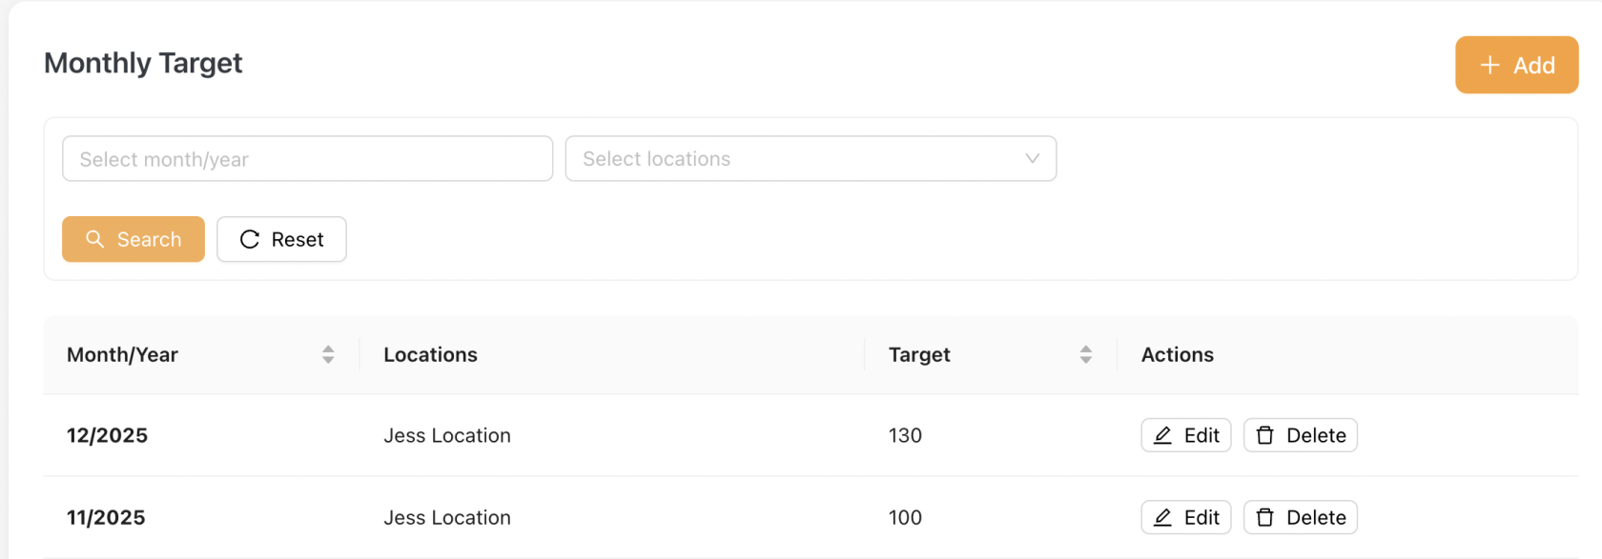Click the magnifier icon in Search button

click(x=94, y=239)
